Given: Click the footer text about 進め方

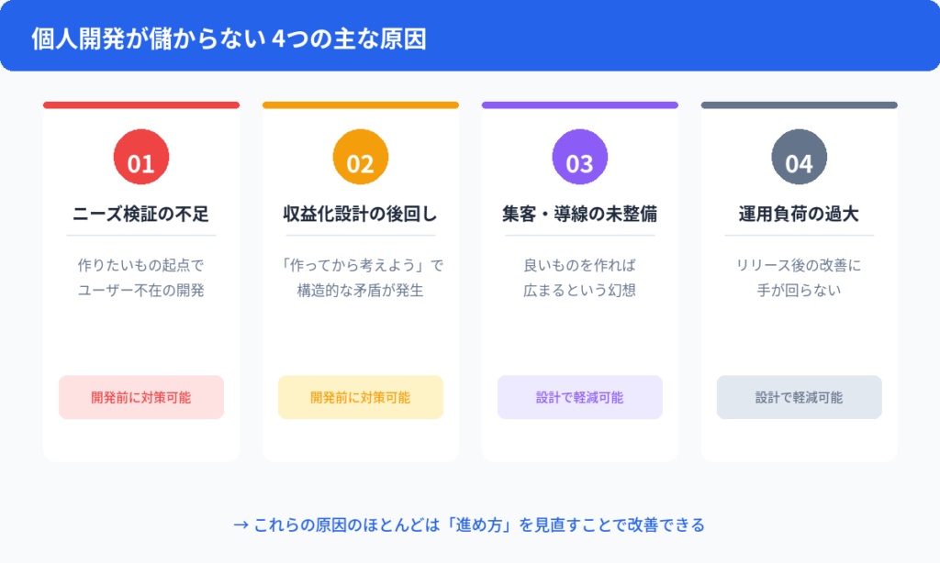Looking at the screenshot, I should tap(469, 525).
